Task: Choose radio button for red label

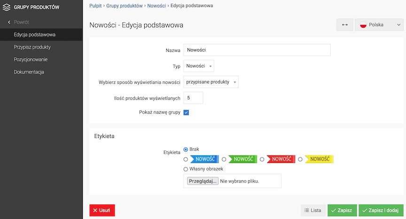Action: tap(262, 159)
